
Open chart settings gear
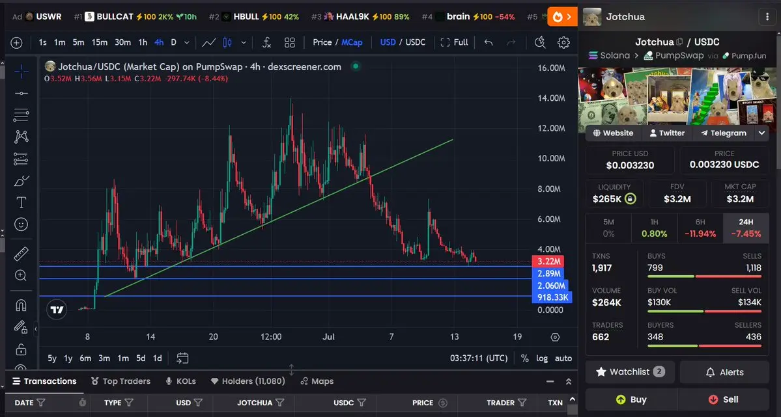[x=563, y=42]
